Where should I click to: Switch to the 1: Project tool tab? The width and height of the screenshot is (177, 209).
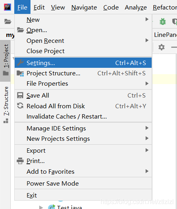point(6,61)
